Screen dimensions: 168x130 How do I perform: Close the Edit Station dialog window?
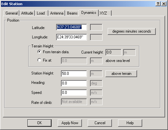coord(164,4)
